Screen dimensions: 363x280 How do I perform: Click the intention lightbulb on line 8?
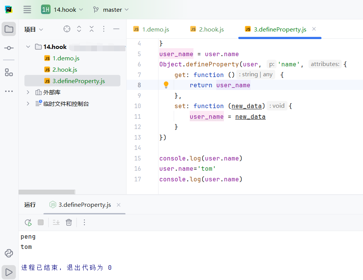click(166, 85)
